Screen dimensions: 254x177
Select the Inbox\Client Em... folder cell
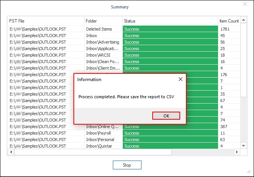pos(103,68)
